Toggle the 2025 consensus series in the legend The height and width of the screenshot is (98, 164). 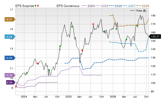(x=102, y=6)
